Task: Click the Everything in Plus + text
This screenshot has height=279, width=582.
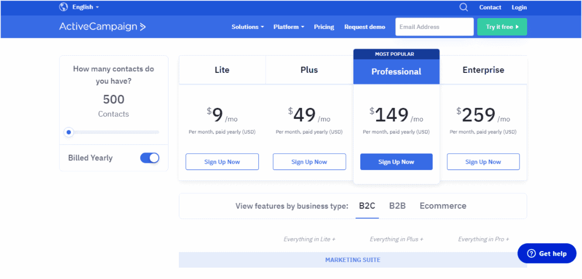Action: tap(396, 239)
